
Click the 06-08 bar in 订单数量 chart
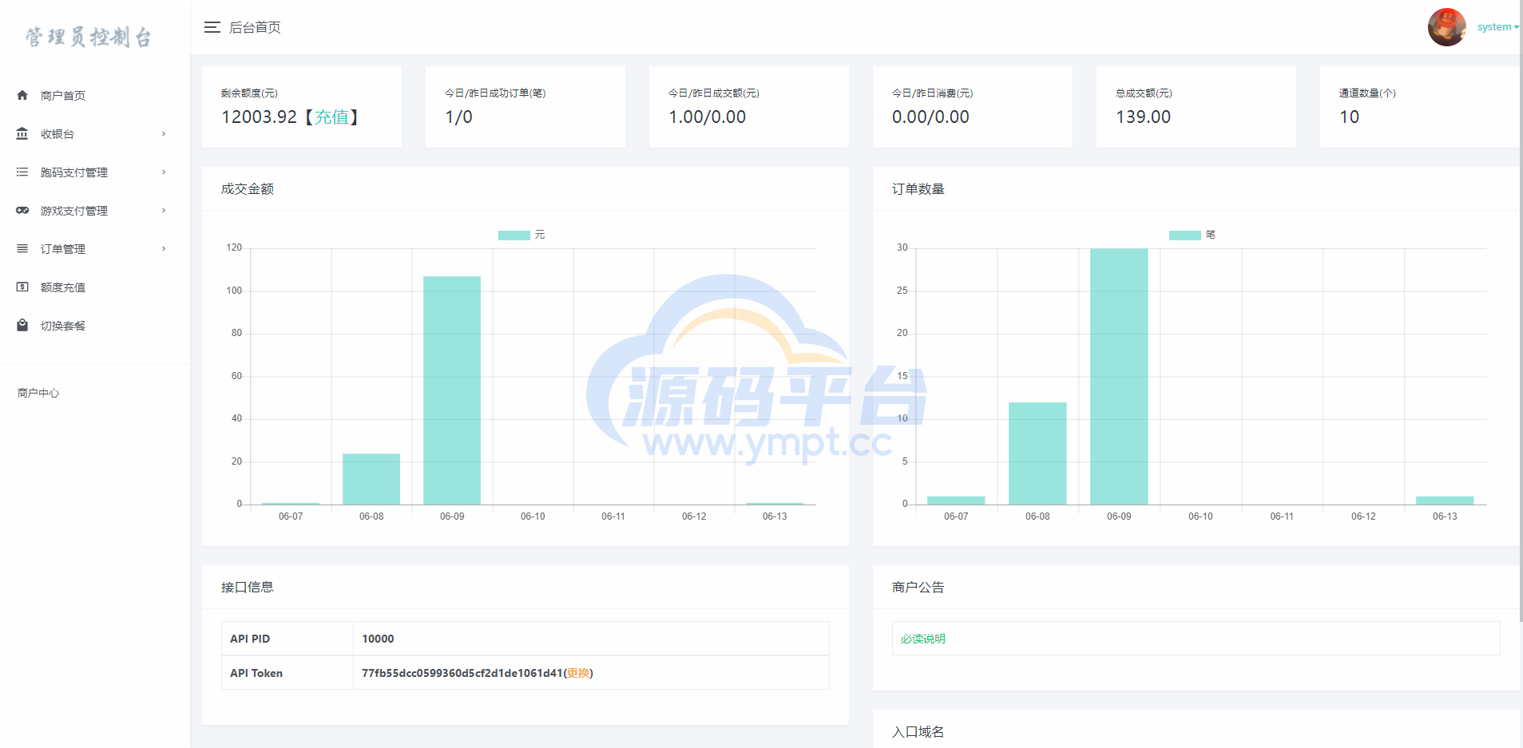(x=1037, y=453)
